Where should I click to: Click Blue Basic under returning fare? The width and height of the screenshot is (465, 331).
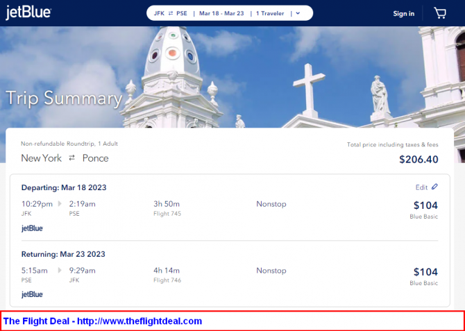(x=424, y=283)
